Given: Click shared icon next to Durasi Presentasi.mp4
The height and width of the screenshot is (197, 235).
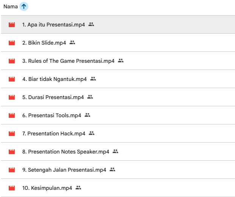Looking at the screenshot, I should pyautogui.click(x=90, y=97).
